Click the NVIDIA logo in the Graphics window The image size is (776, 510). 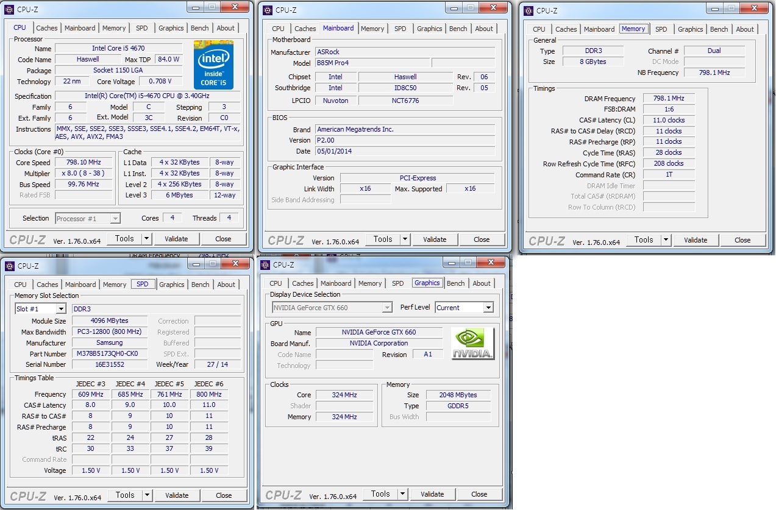tap(472, 344)
